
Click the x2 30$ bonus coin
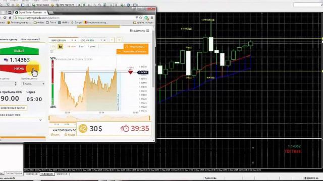click(83, 129)
